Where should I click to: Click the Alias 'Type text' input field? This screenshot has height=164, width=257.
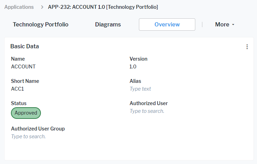pos(140,89)
